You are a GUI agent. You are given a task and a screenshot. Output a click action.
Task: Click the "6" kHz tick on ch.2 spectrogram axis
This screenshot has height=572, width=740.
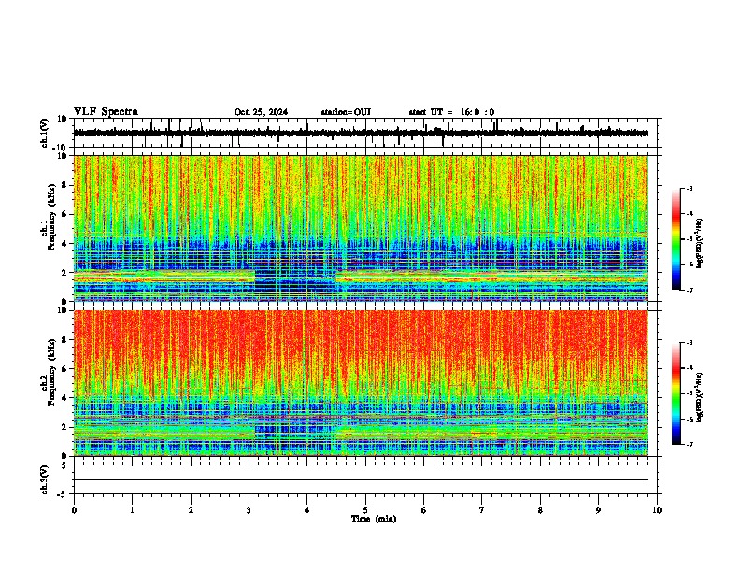coord(65,368)
